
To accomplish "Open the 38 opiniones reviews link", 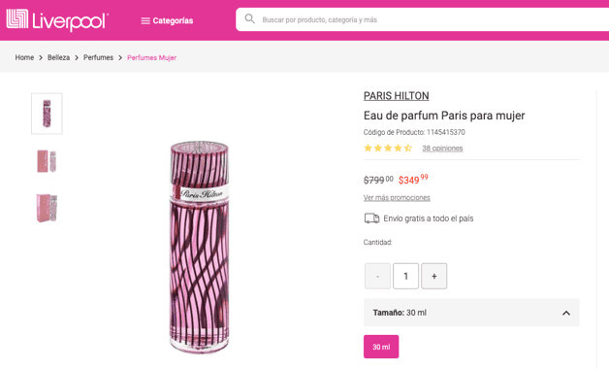I will (x=442, y=149).
